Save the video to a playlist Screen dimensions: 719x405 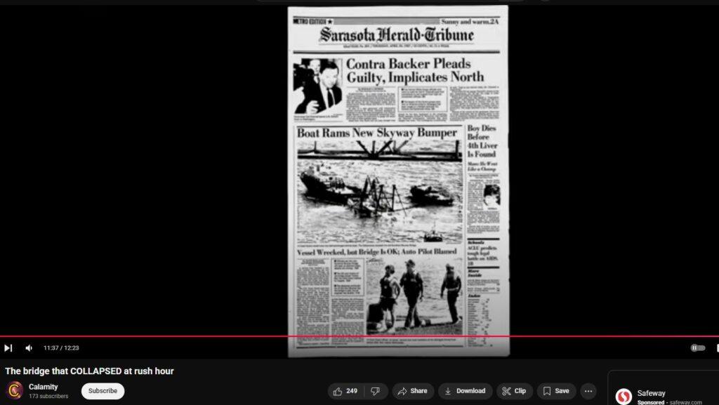pyautogui.click(x=556, y=391)
